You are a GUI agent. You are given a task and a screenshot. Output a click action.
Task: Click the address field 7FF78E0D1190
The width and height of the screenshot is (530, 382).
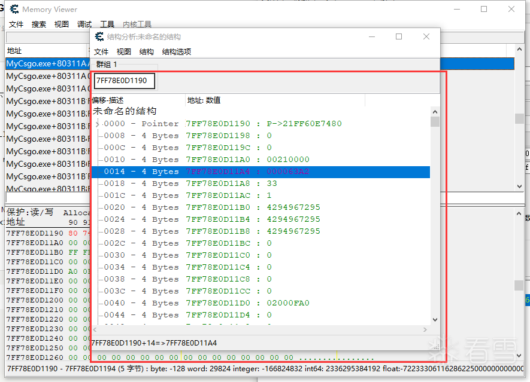pyautogui.click(x=124, y=81)
